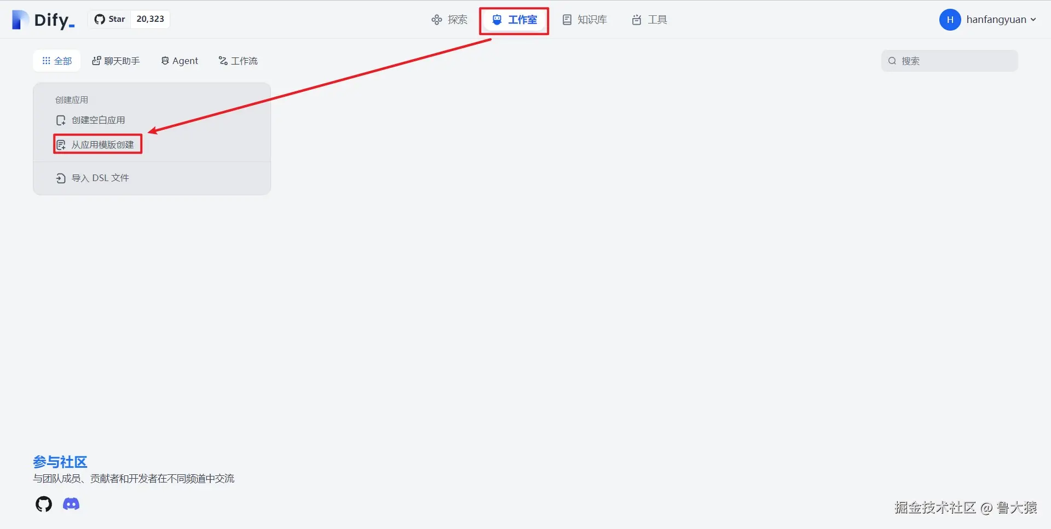Open the GitHub community icon

pyautogui.click(x=44, y=504)
